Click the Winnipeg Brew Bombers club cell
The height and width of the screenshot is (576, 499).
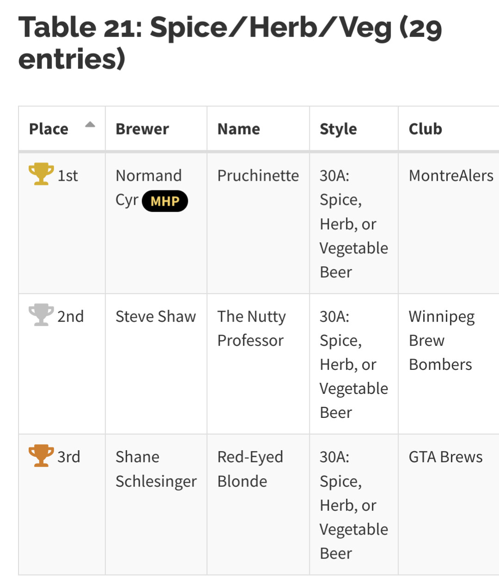click(441, 341)
